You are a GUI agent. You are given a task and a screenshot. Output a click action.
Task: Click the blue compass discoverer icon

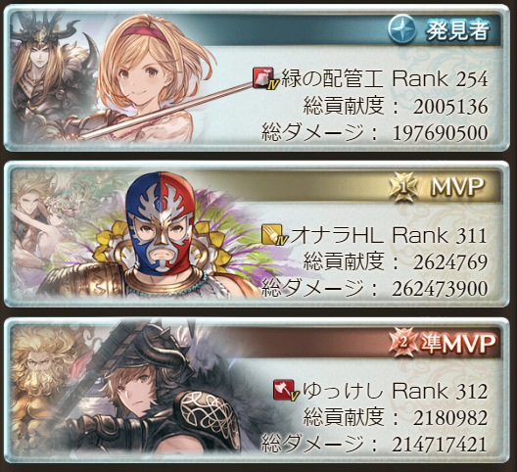pos(401,28)
